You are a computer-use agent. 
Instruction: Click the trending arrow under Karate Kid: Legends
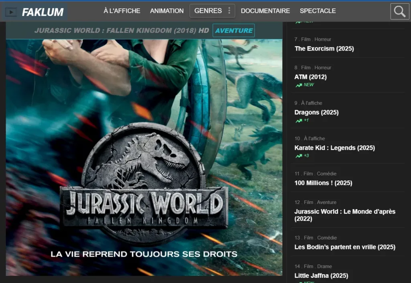[299, 156]
